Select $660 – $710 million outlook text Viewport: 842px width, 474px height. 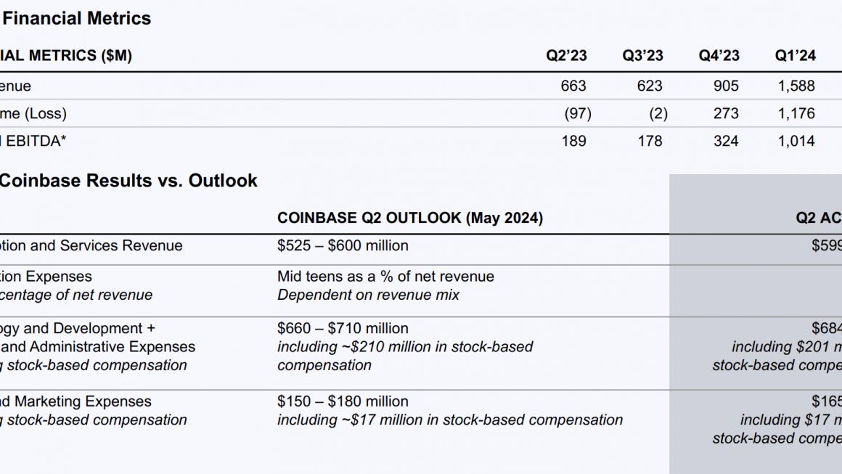tap(343, 329)
